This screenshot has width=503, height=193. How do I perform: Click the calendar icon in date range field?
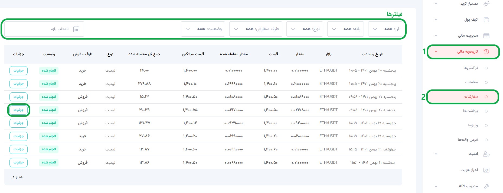tap(76, 29)
